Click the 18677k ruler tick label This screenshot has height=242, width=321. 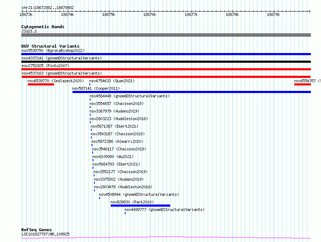pyautogui.click(x=191, y=14)
